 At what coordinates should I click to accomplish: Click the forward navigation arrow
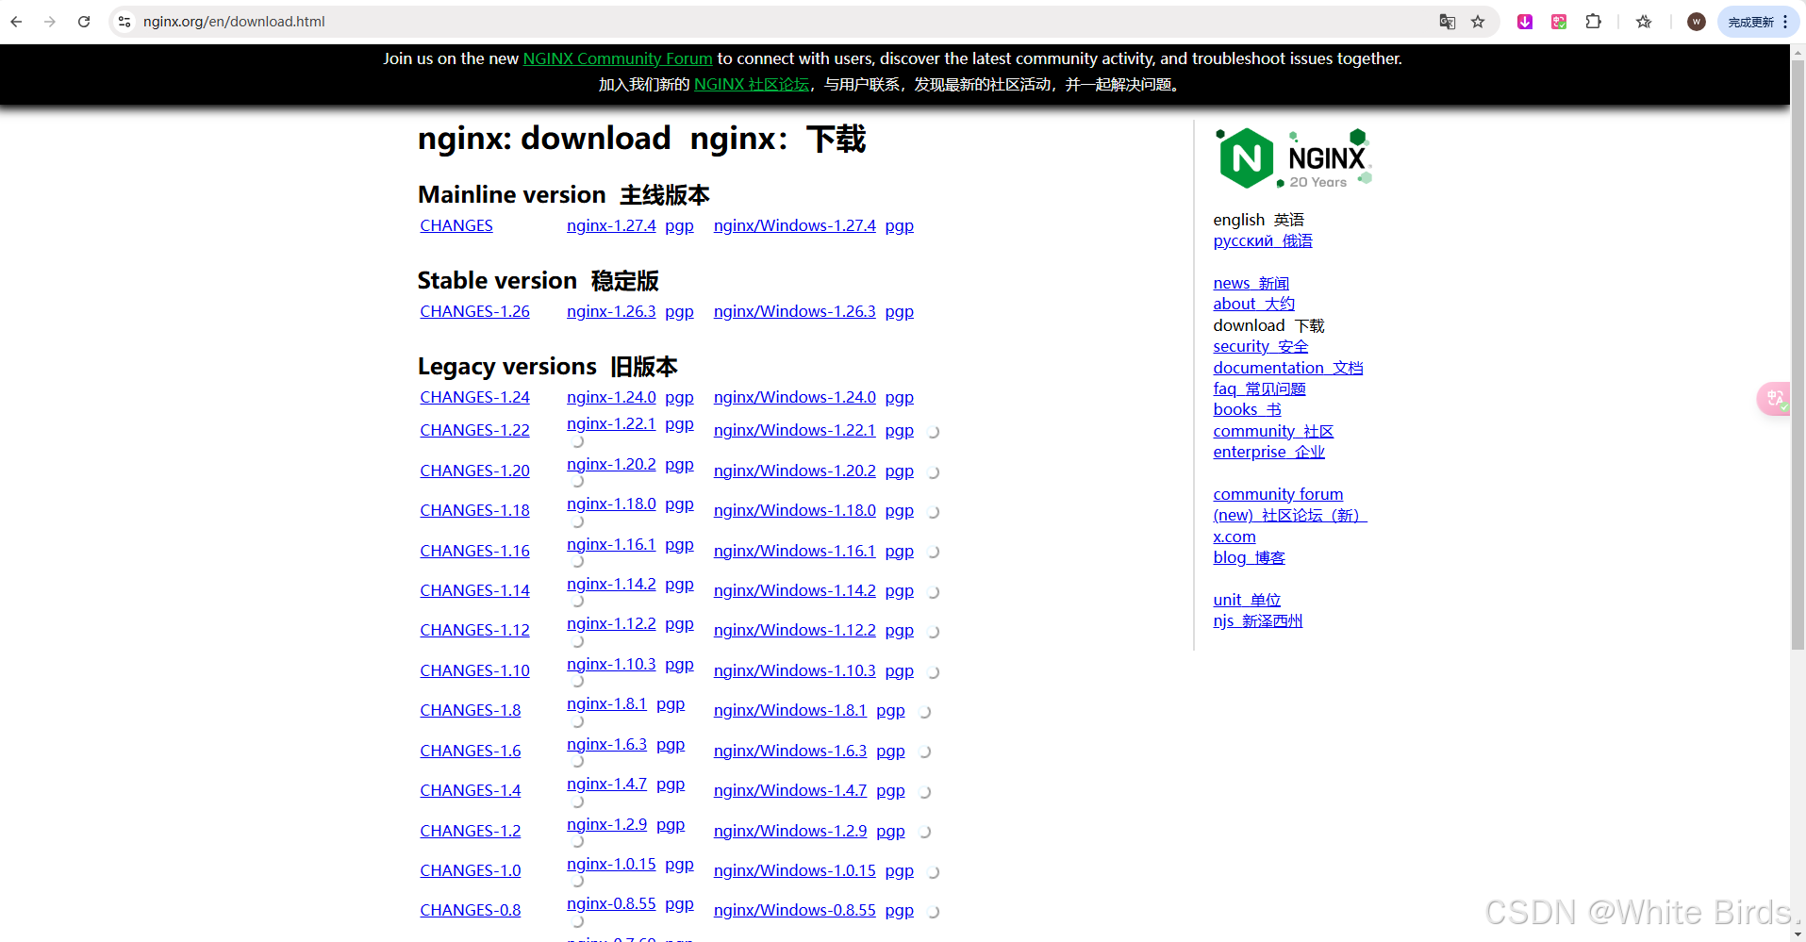pos(49,21)
